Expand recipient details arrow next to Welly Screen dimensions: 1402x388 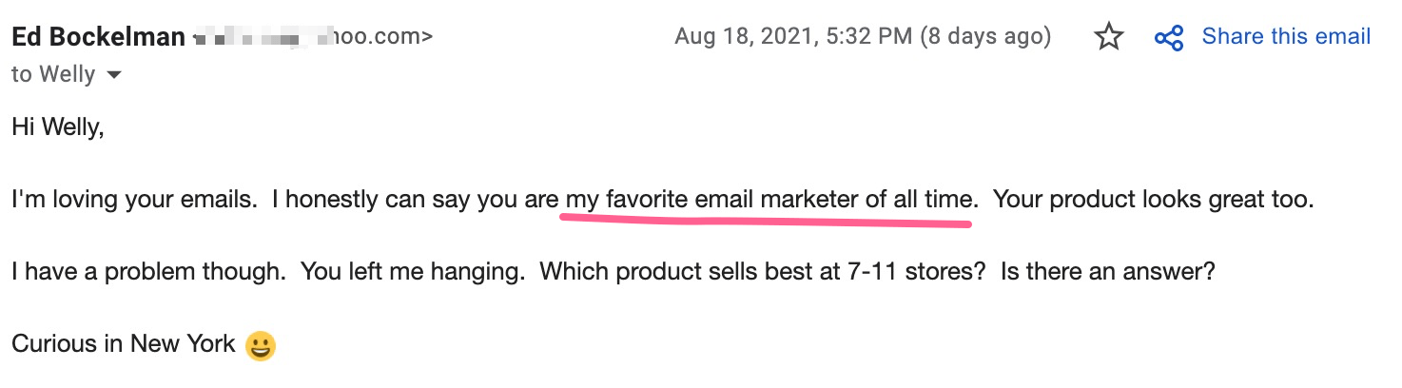pos(114,74)
